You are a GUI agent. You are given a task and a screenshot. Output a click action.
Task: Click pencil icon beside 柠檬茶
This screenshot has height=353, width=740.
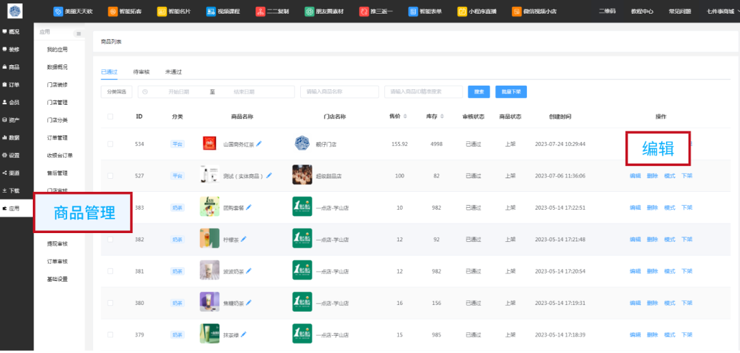pyautogui.click(x=243, y=239)
